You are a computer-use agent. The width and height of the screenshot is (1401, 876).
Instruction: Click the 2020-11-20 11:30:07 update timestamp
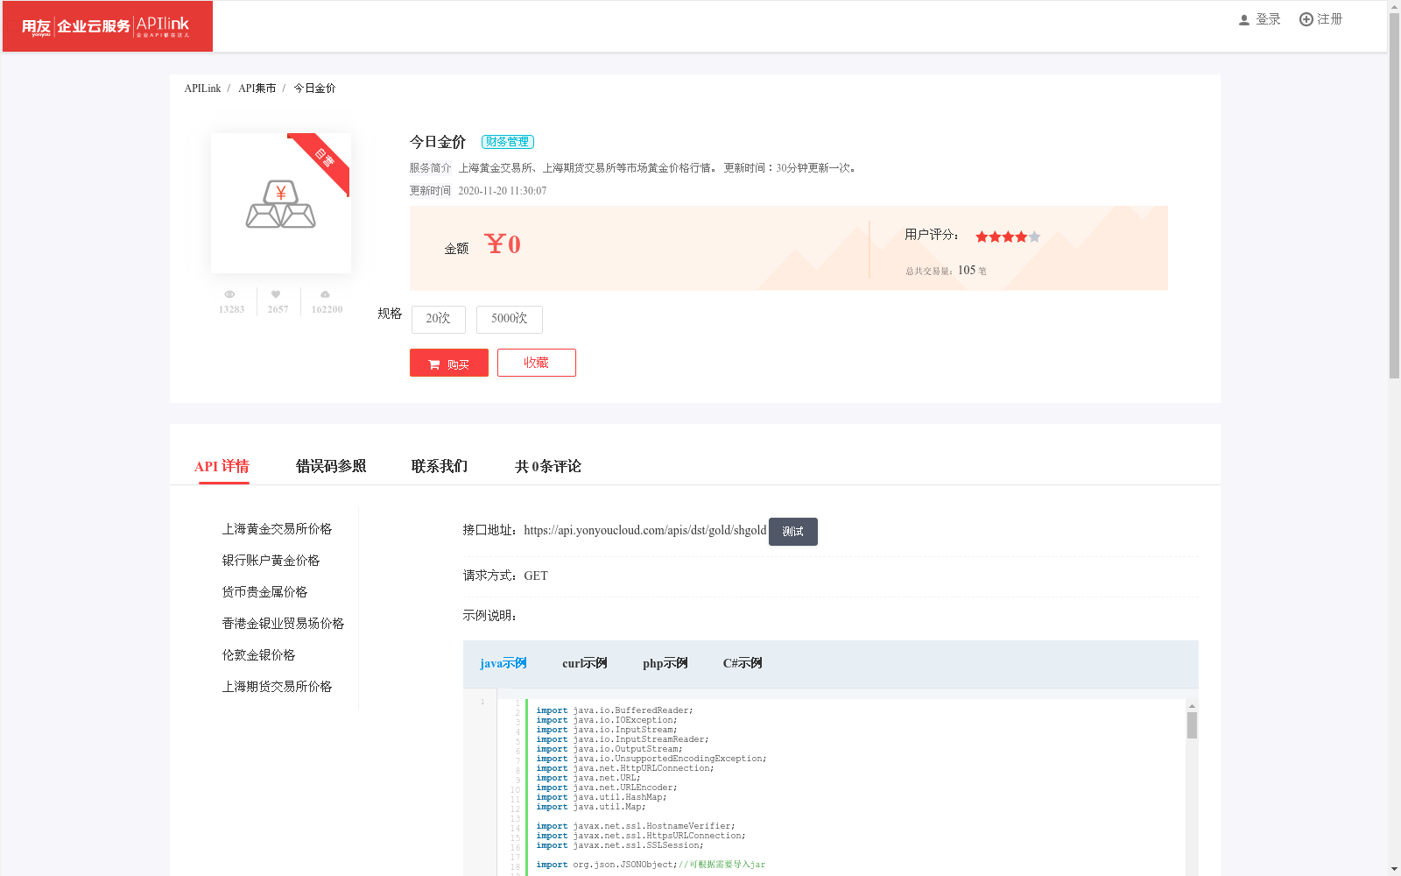point(503,191)
